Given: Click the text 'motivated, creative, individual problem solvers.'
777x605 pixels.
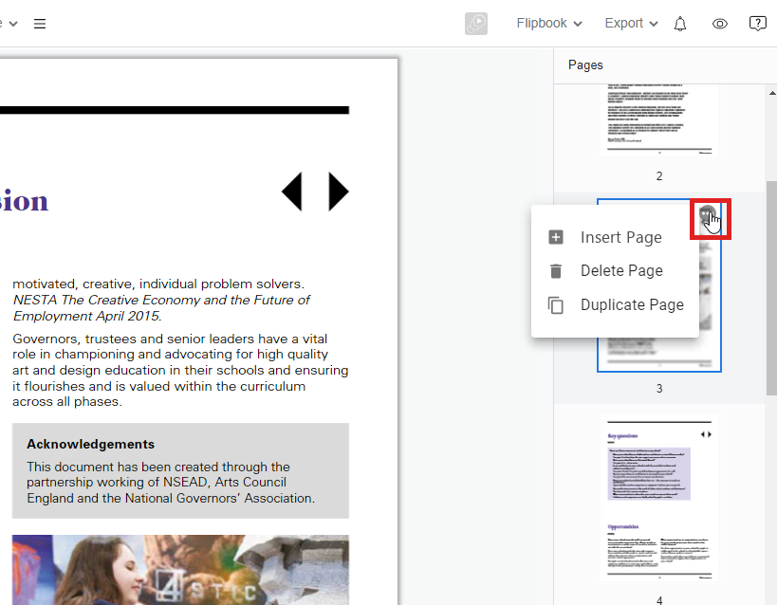Looking at the screenshot, I should (158, 284).
